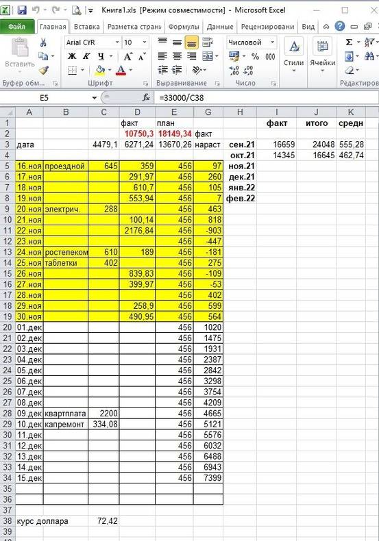Select the Format Painter brush icon

pyautogui.click(x=43, y=70)
